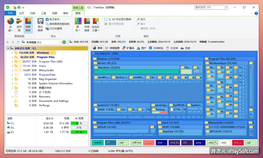Switch to the Scan (扫描) ribbon tab
263x158 pixels.
click(32, 13)
